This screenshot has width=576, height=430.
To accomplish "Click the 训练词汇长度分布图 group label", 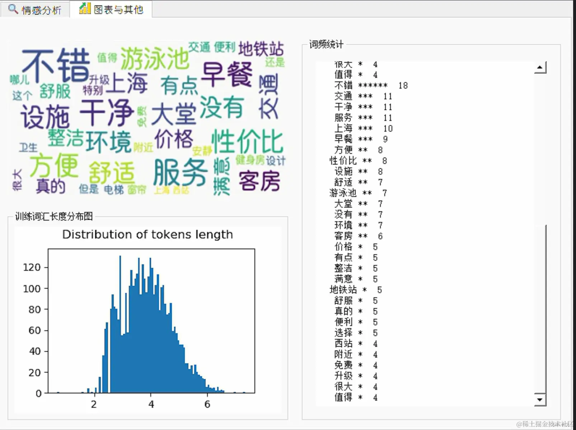I will point(54,216).
